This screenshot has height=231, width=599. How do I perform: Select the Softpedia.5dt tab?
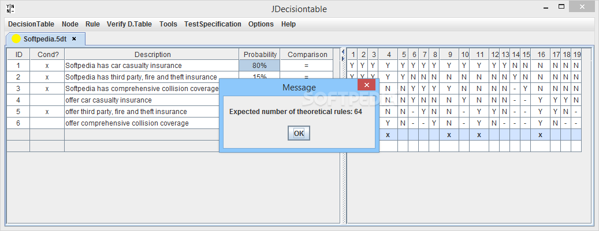pos(45,39)
